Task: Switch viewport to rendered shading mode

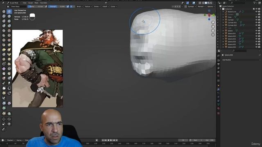Action: point(211,3)
